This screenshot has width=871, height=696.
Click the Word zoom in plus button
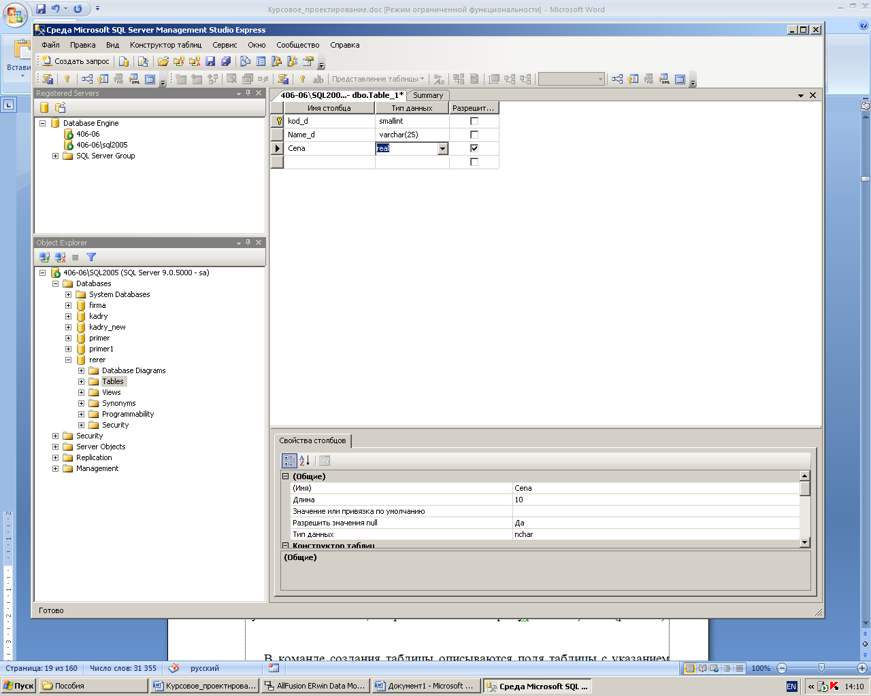(x=861, y=668)
